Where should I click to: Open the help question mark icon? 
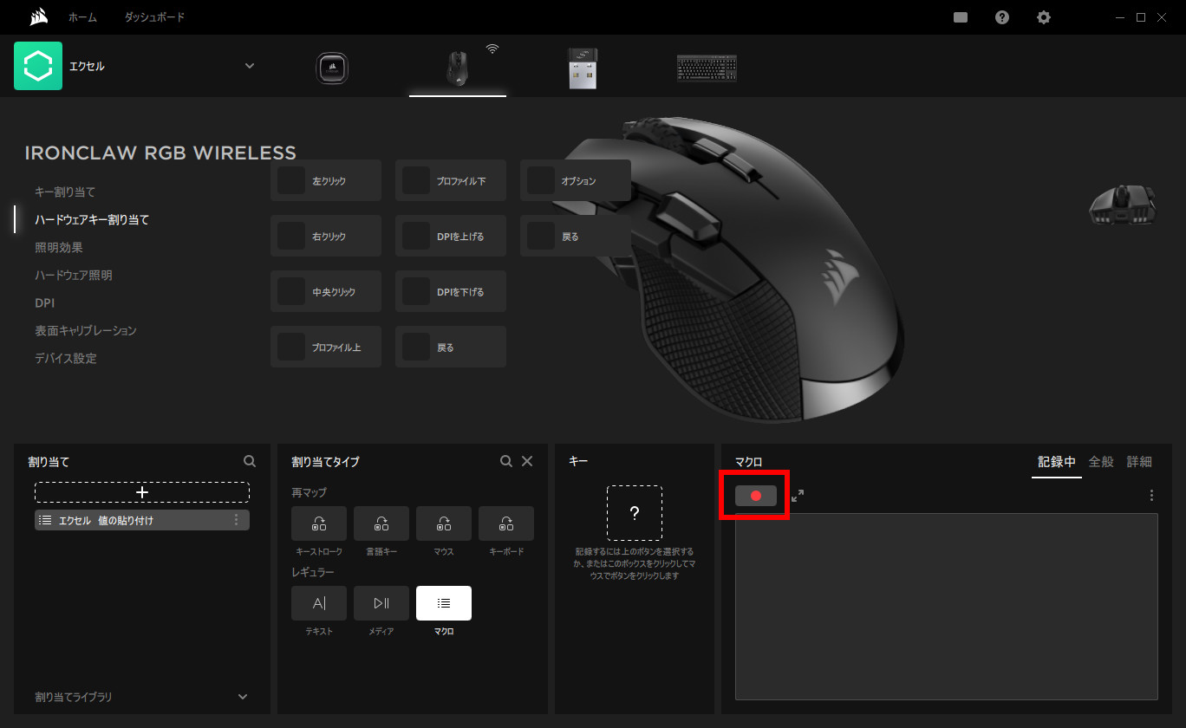tap(1002, 17)
